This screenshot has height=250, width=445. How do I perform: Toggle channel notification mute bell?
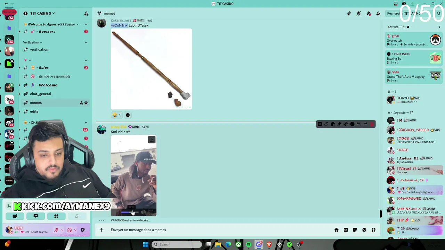(359, 14)
